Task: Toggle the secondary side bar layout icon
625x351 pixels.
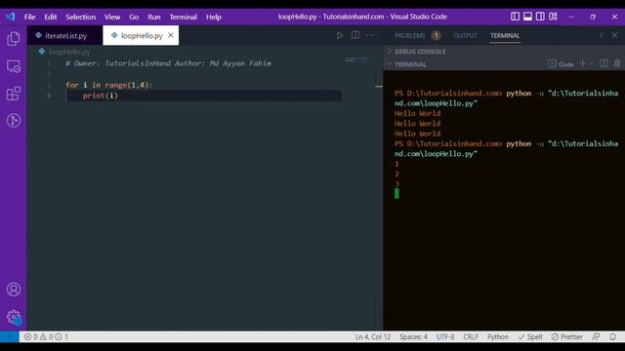Action: click(540, 17)
